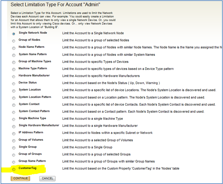Click 'Limit the Account to specific Types of Devices'

(x=95, y=62)
